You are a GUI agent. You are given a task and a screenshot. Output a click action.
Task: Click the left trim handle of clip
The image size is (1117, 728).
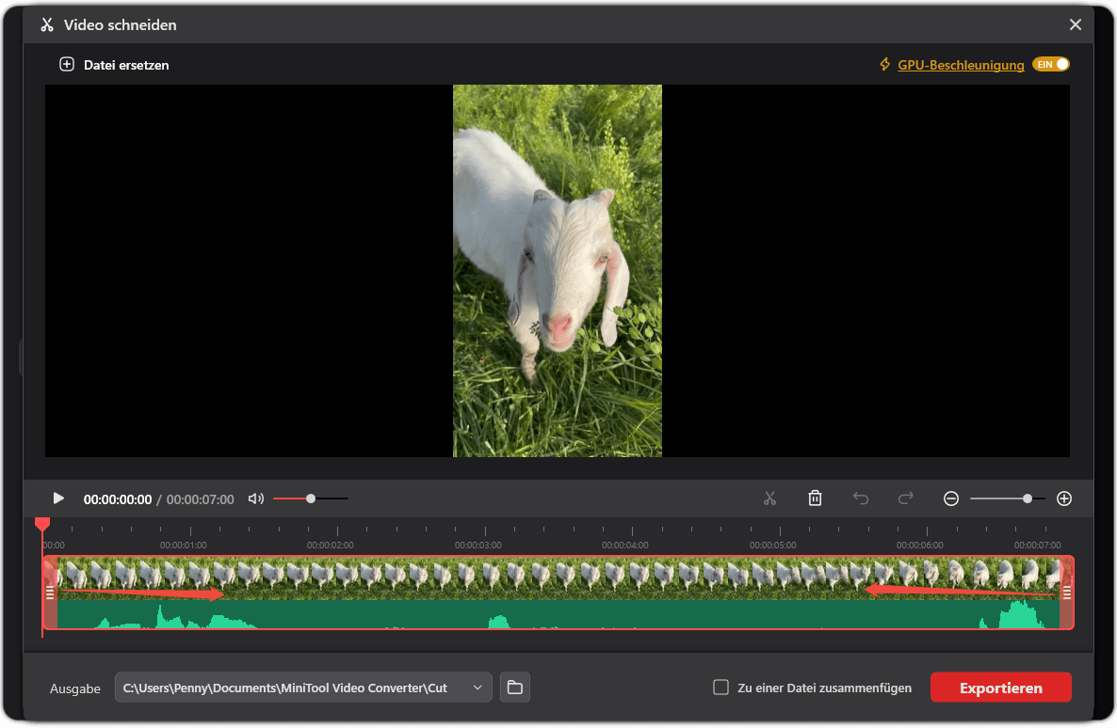coord(50,592)
